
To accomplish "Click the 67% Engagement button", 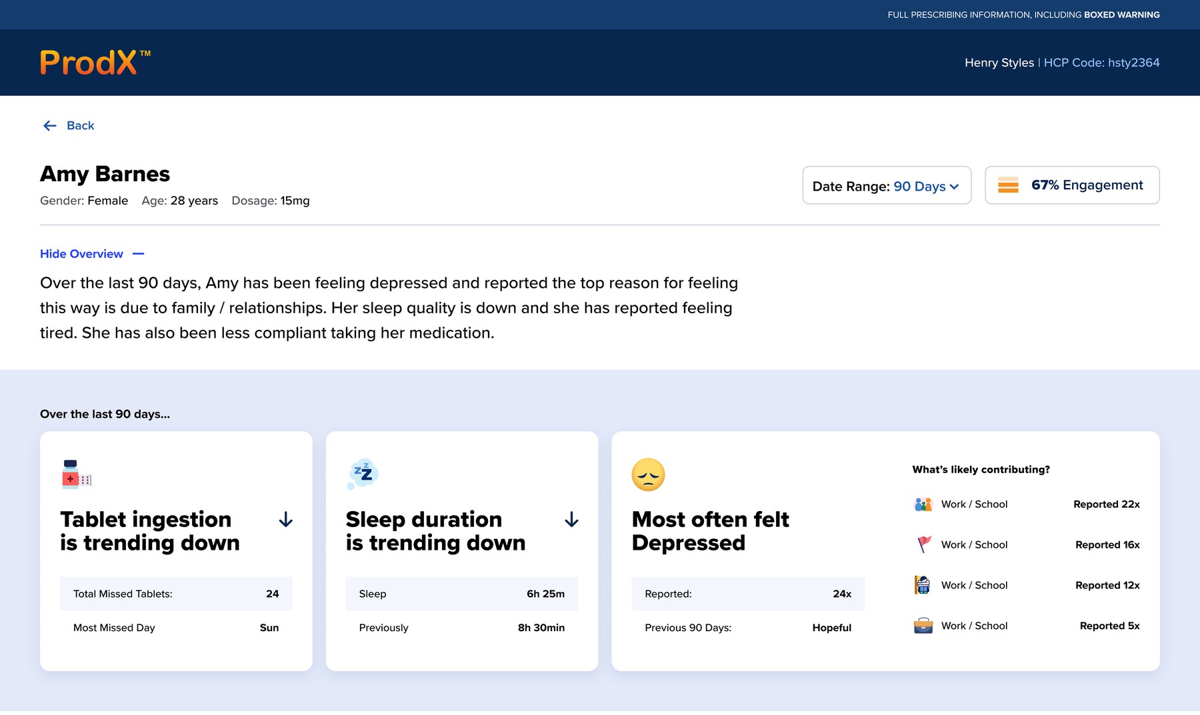I will pos(1072,185).
